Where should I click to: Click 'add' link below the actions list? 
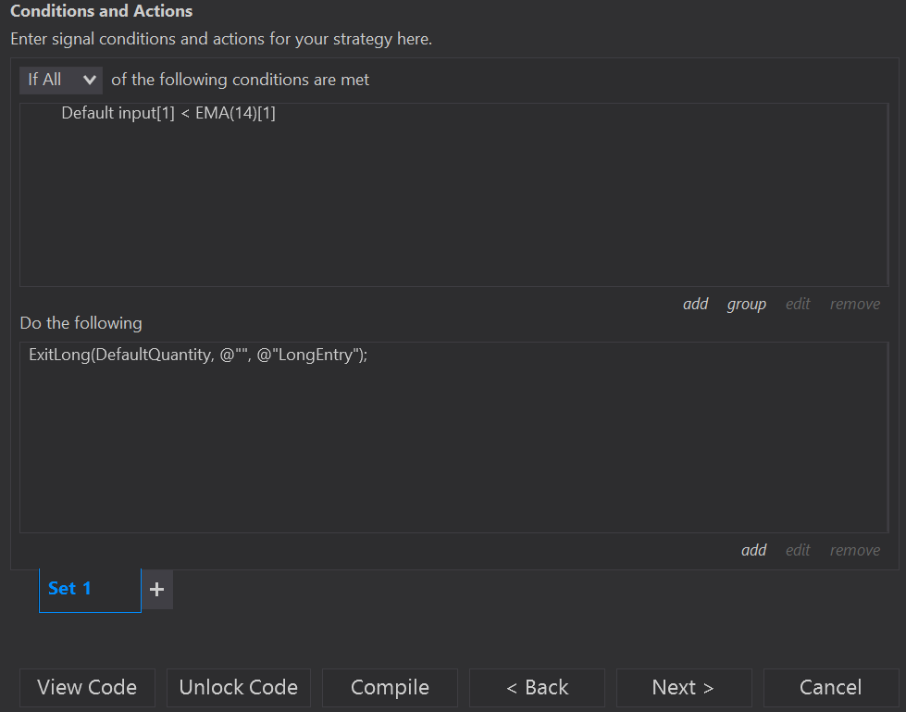pyautogui.click(x=753, y=550)
